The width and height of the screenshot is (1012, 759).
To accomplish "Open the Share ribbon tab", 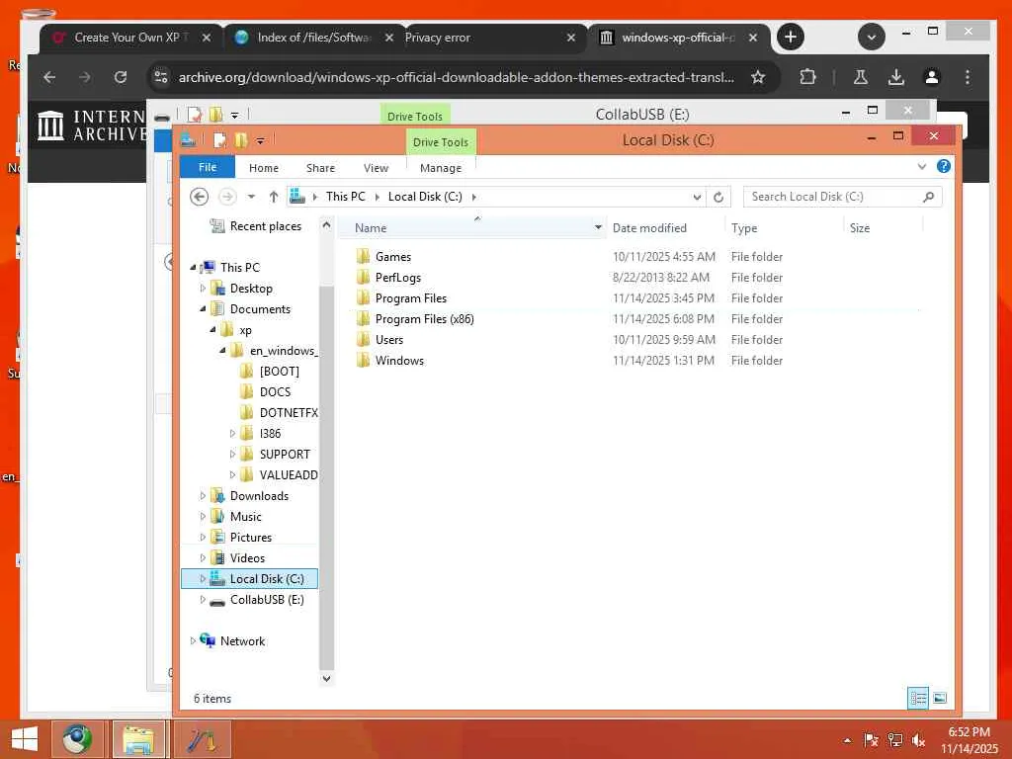I will pos(321,168).
